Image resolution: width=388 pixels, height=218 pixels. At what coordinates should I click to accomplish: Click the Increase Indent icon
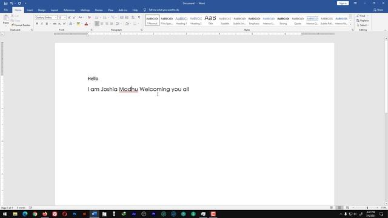coord(127,18)
